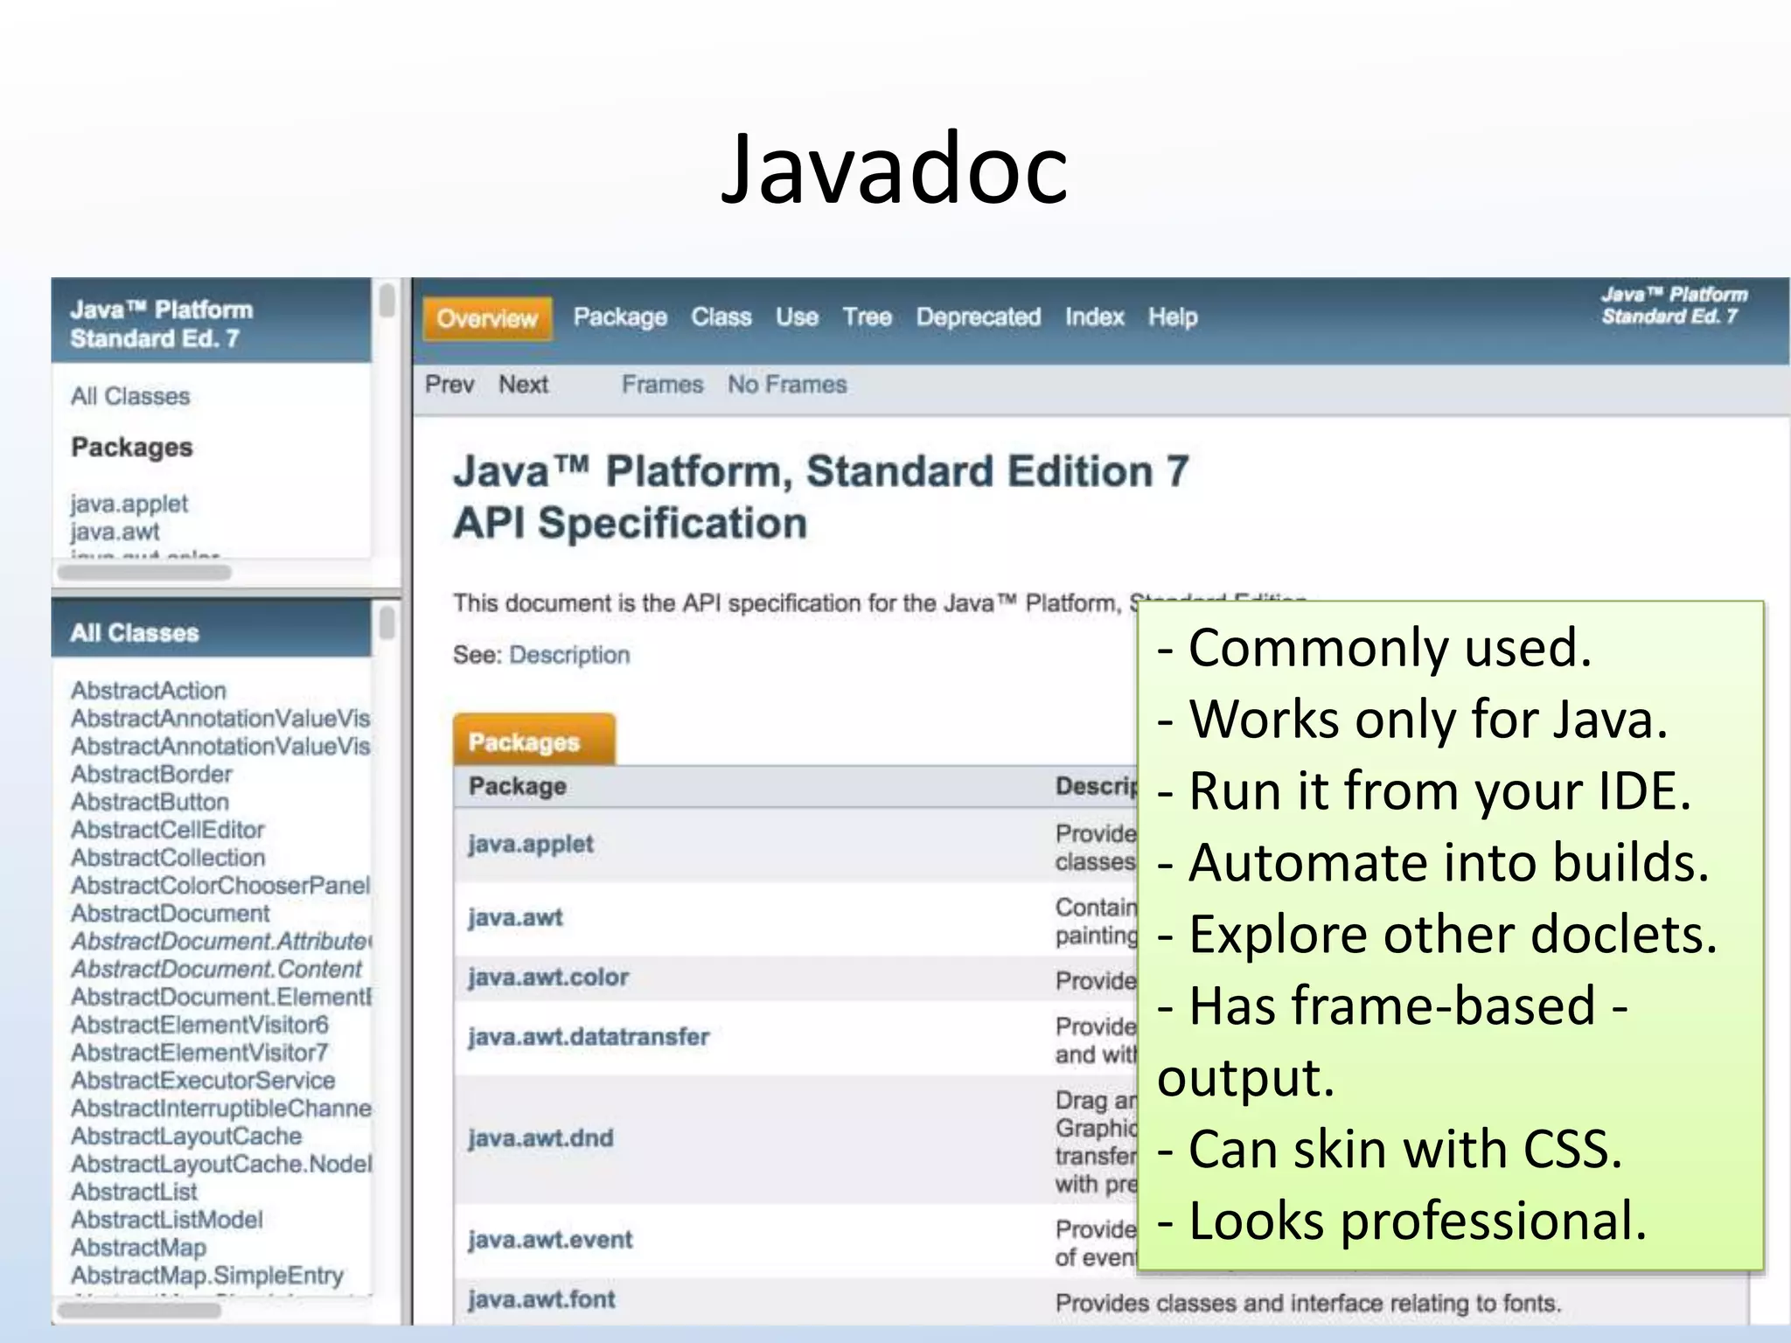The image size is (1791, 1343).
Task: Go to the Index page link
Action: 1094,317
